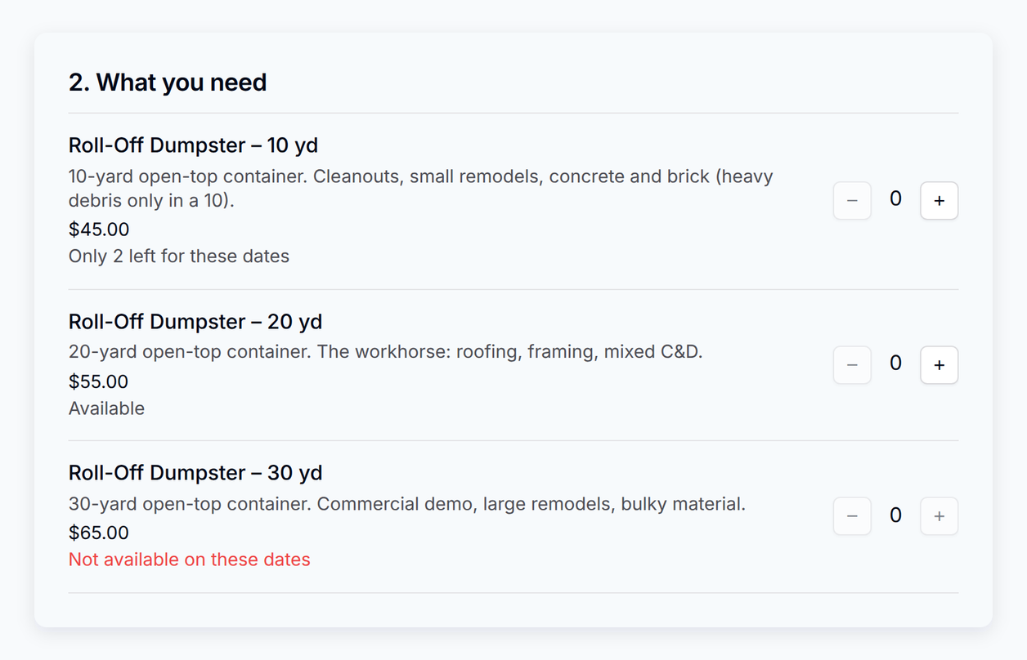
Task: Click the minus button for 20 yd dumpster
Action: [852, 365]
